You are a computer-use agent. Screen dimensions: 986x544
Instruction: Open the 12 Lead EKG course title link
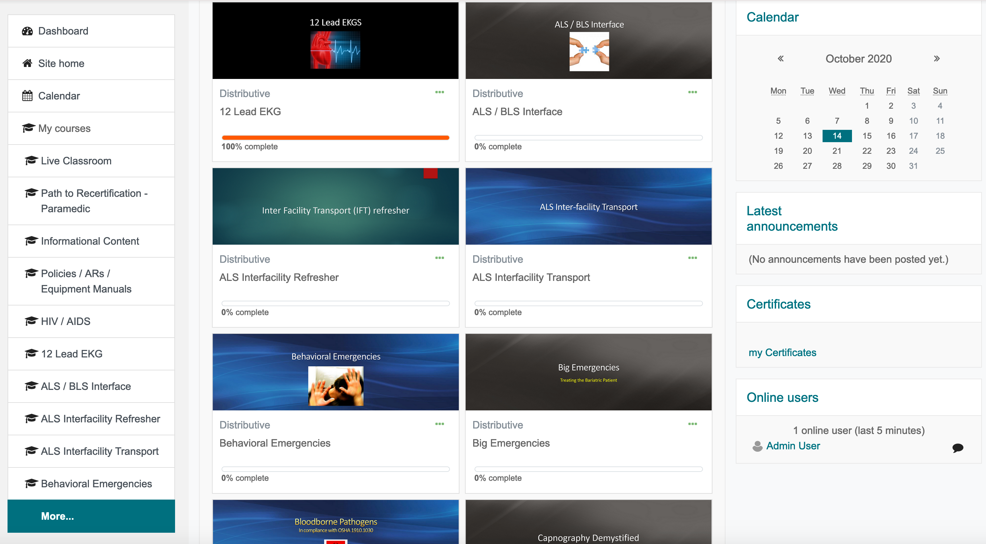[250, 112]
